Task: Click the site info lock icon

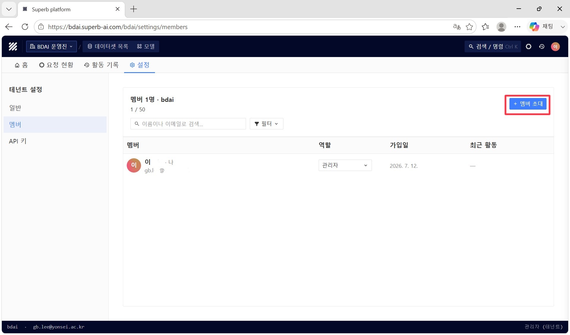Action: [41, 27]
